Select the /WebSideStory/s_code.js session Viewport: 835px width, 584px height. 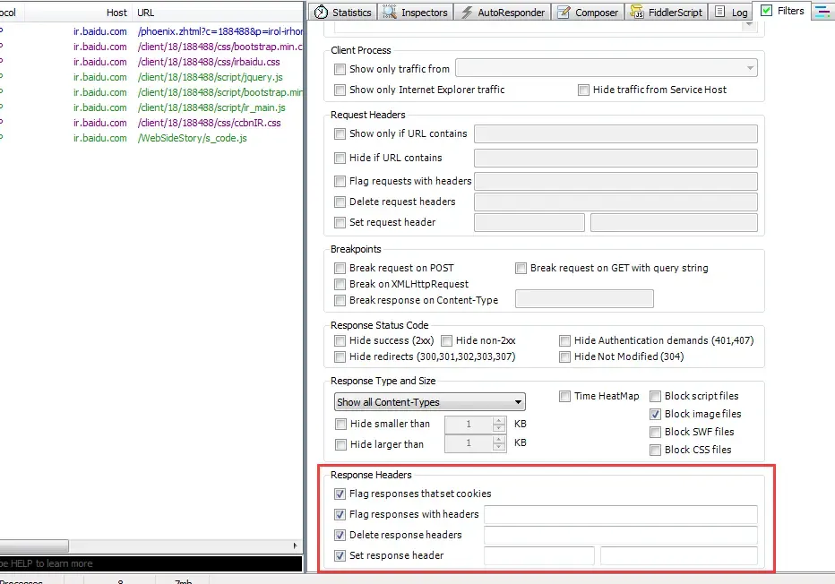[193, 138]
